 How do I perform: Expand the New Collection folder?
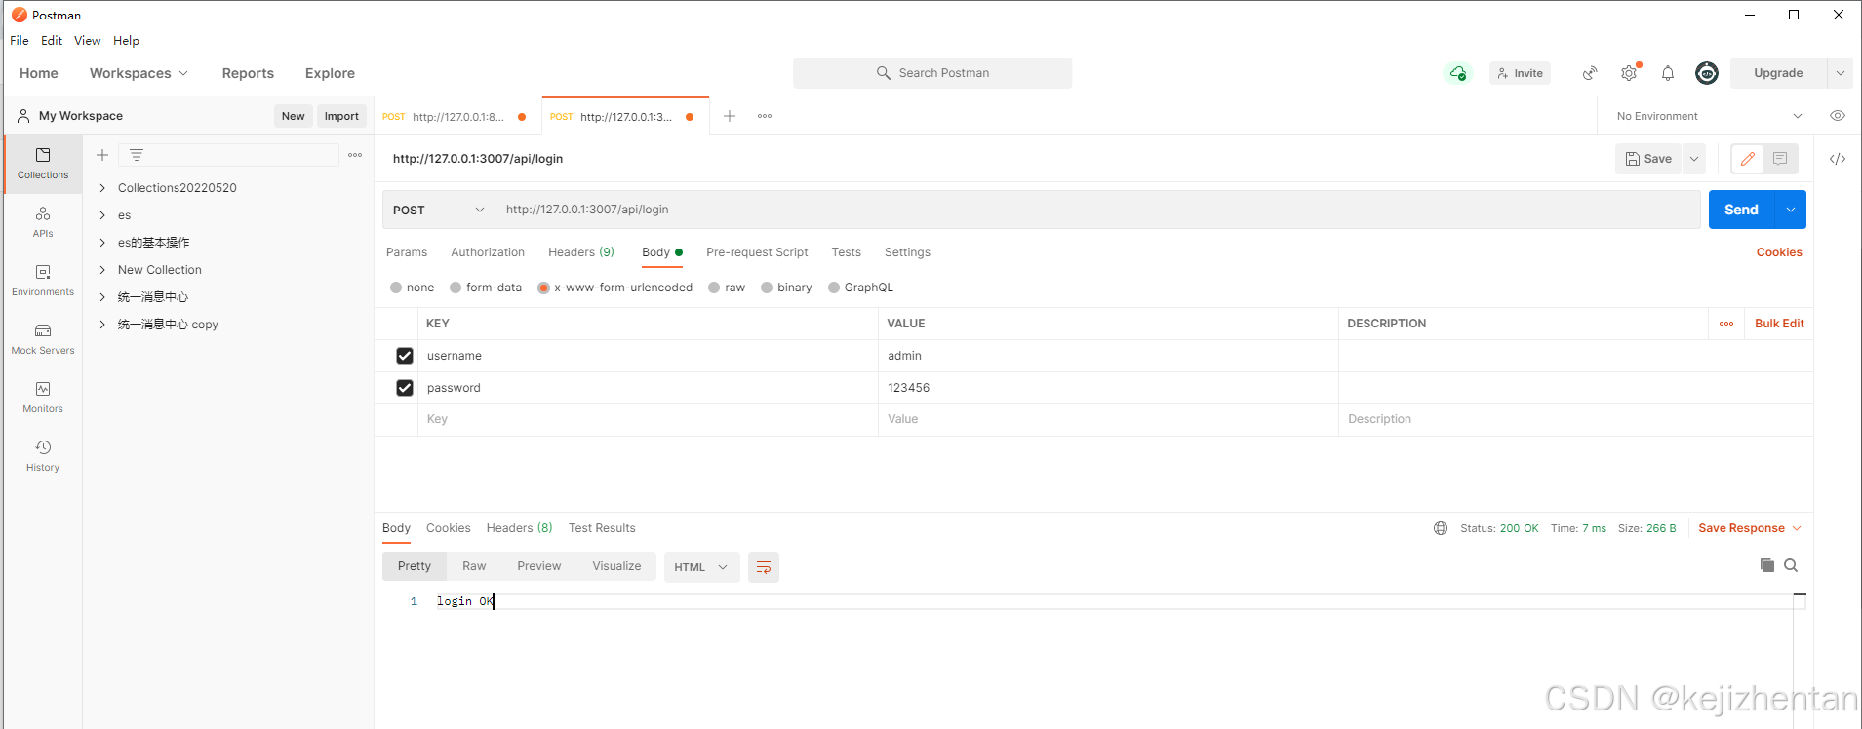coord(102,270)
